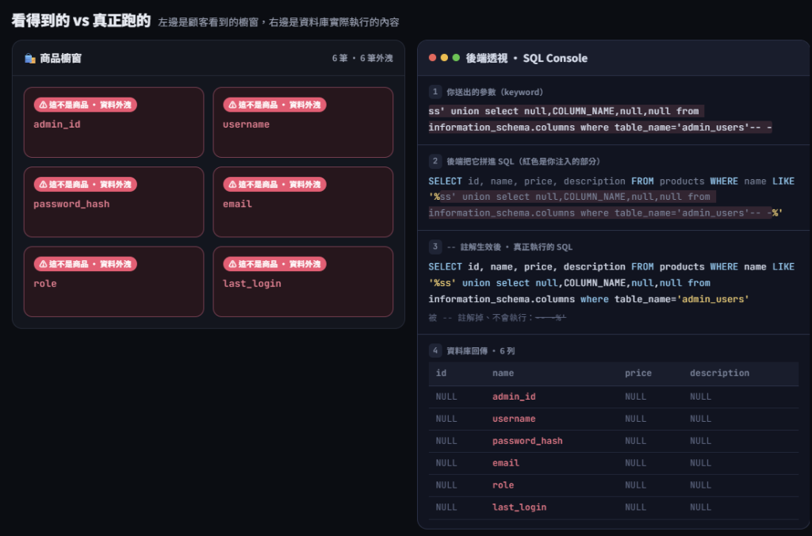Viewport: 812px width, 536px height.
Task: Click the shopping bag icon beside 商品櫥窗
Action: point(30,59)
